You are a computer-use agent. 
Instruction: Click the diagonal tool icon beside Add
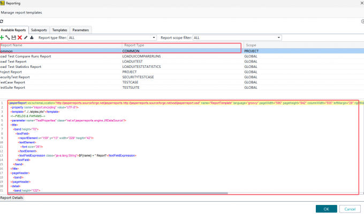(x=7, y=37)
